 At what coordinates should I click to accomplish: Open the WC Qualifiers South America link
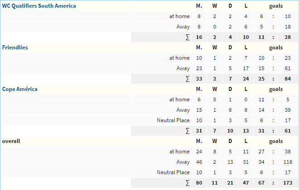[x=39, y=6]
